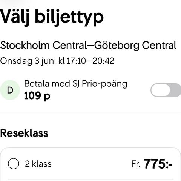Enable the Betala med SJ Prio-poäng switch
The height and width of the screenshot is (181, 181).
pyautogui.click(x=166, y=90)
